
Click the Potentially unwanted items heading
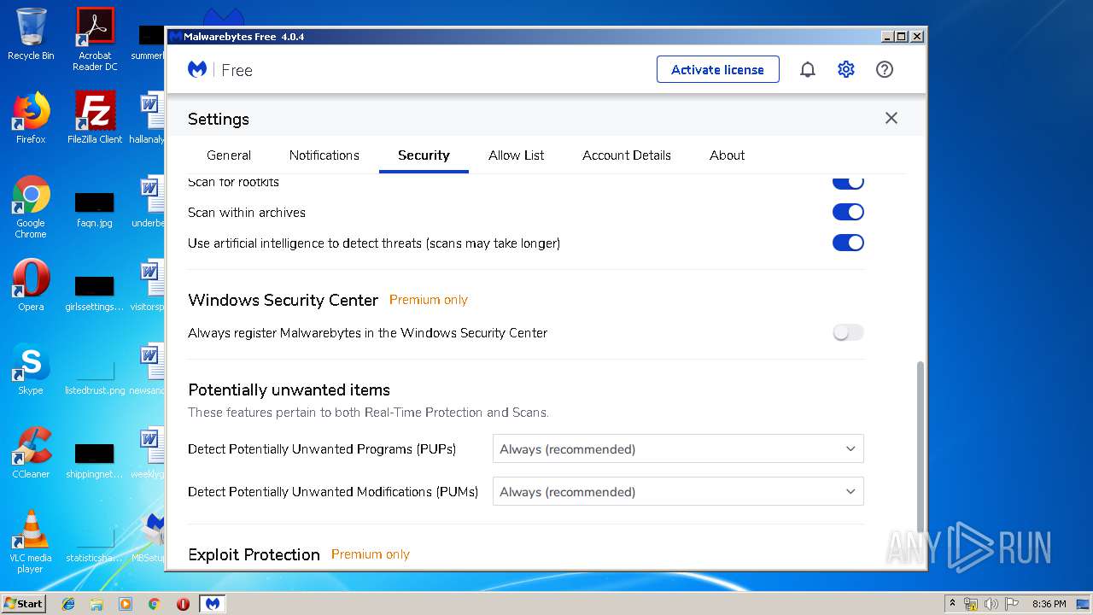coord(289,389)
